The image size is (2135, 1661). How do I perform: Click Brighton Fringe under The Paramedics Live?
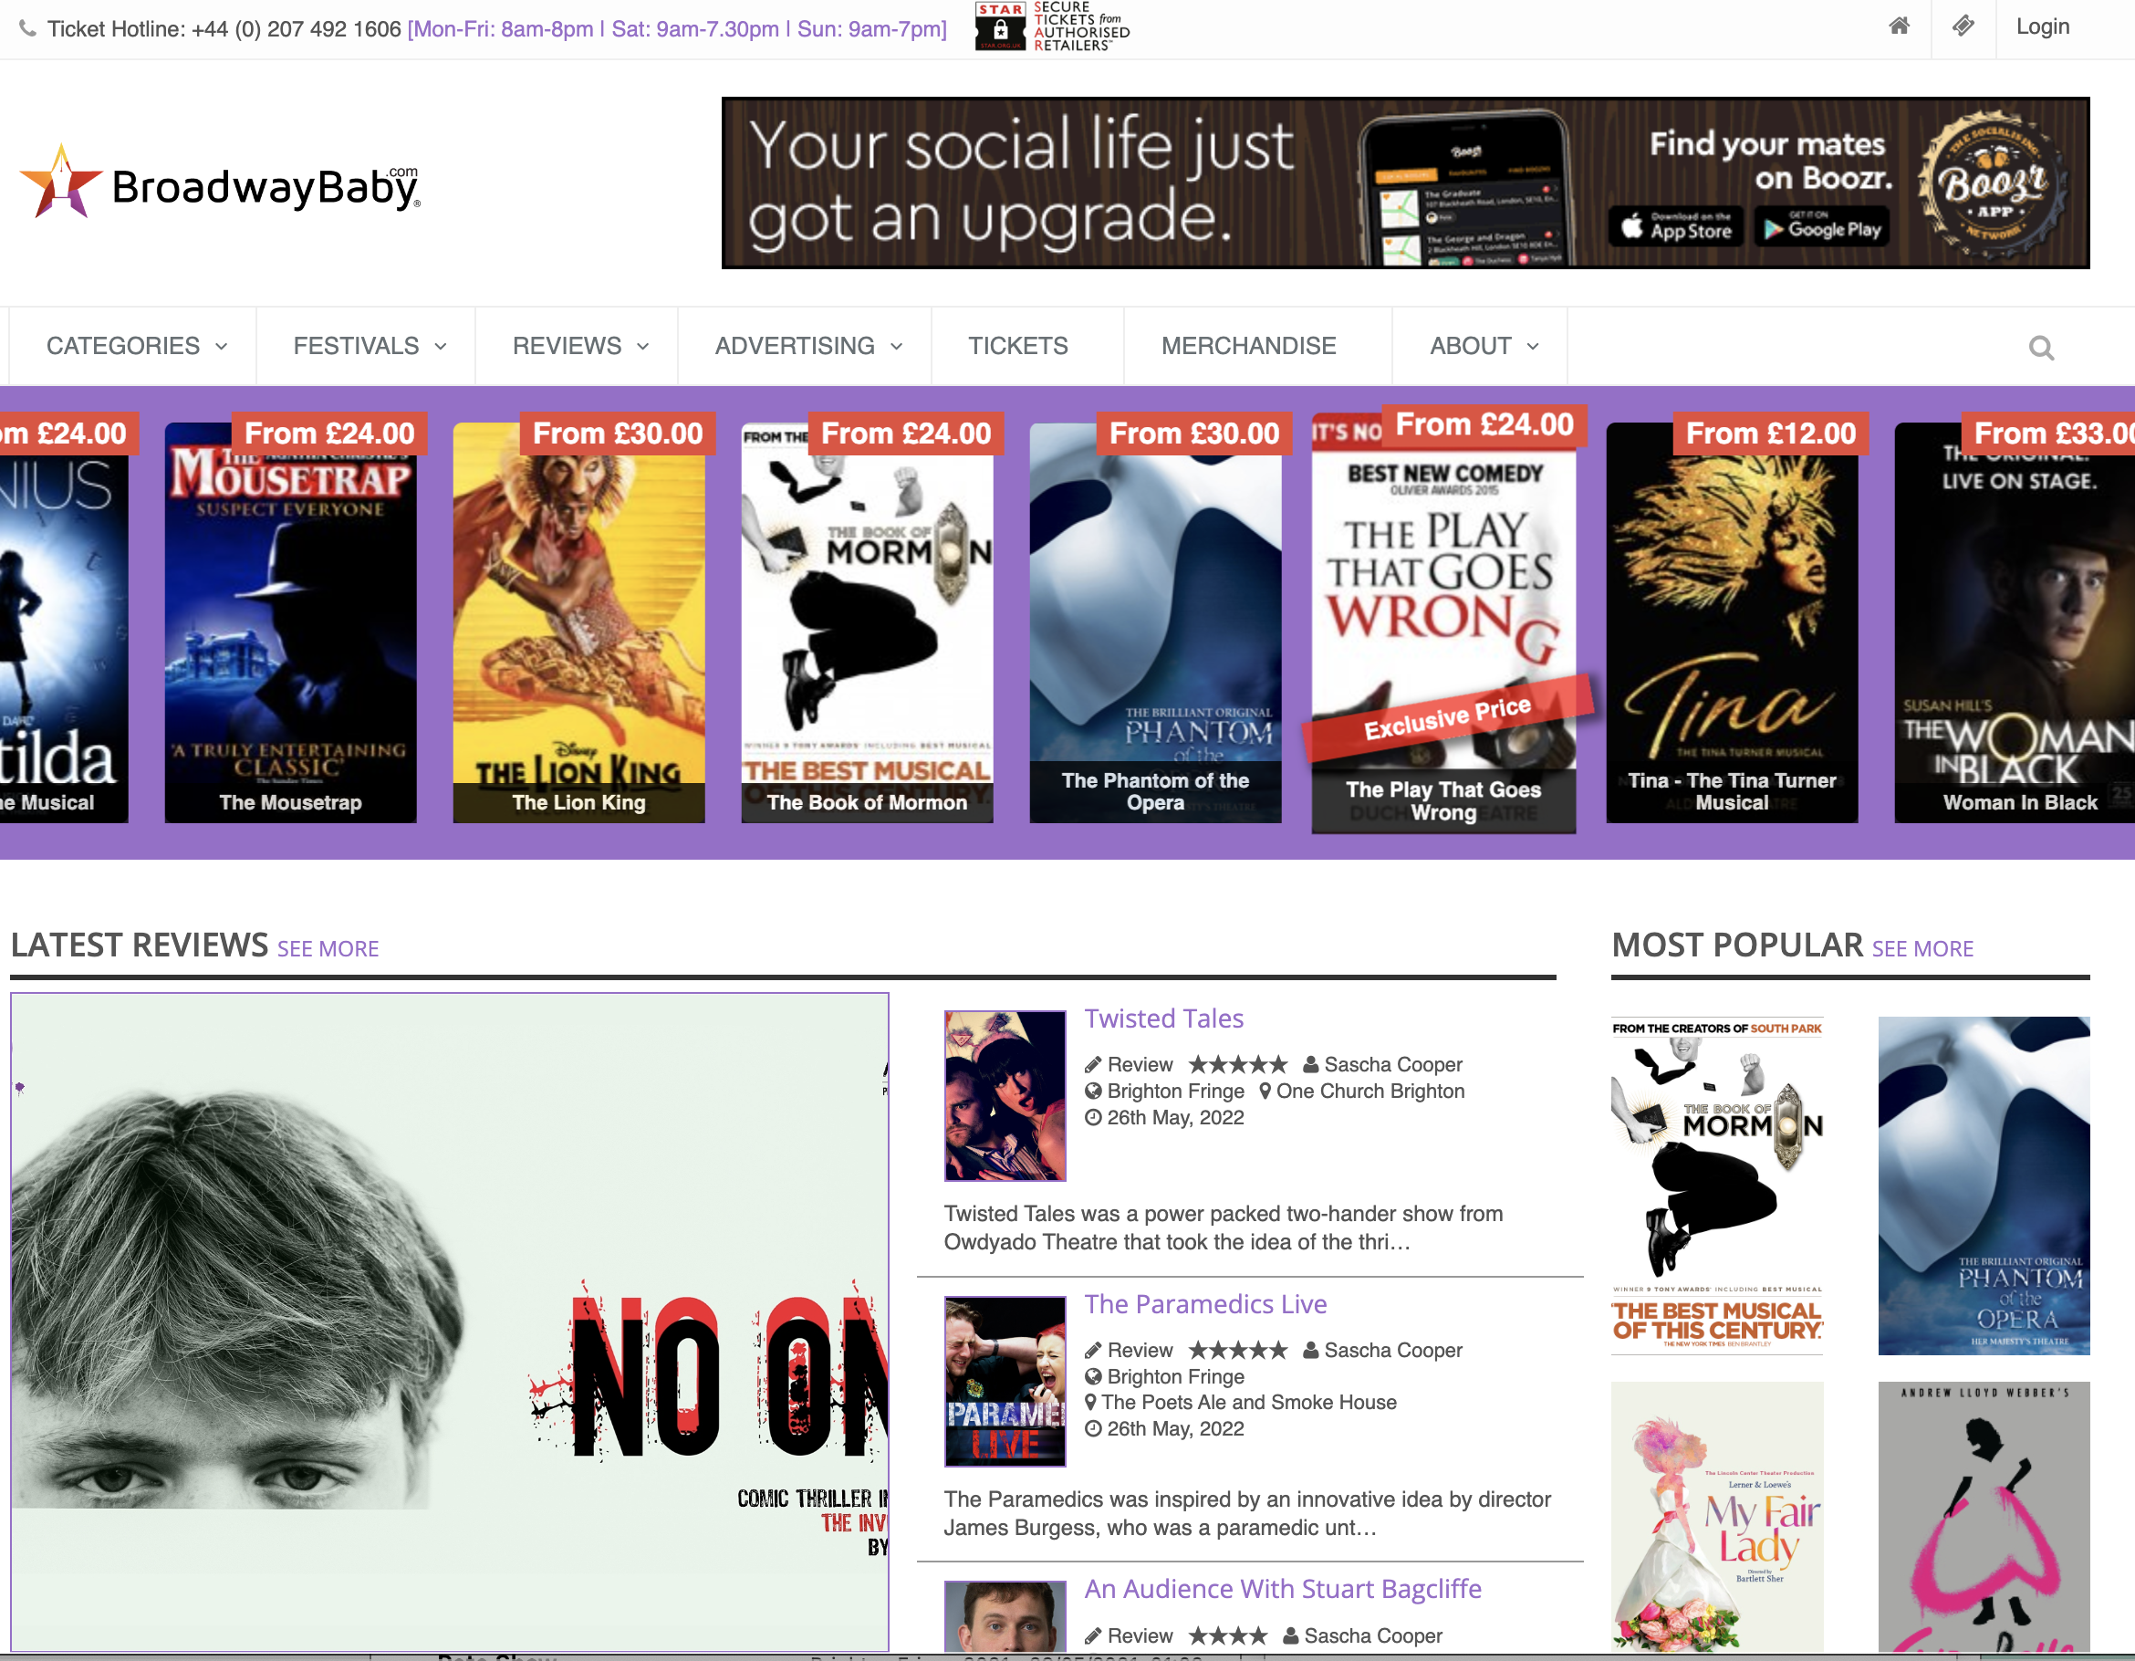pos(1175,1376)
